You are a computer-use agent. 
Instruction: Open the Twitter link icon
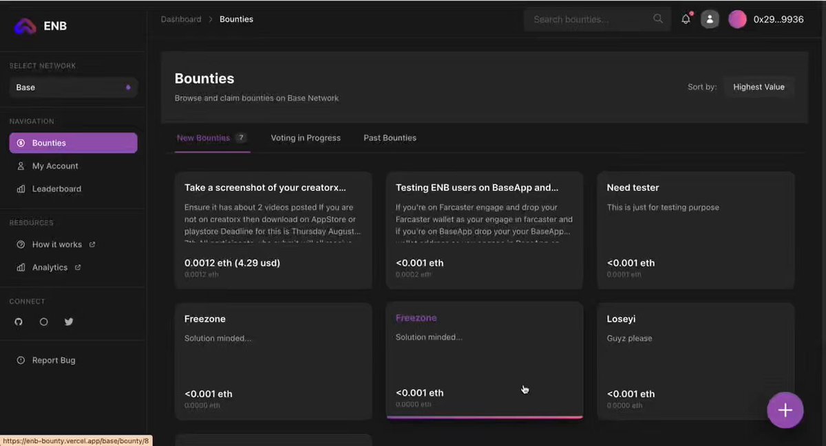[69, 322]
